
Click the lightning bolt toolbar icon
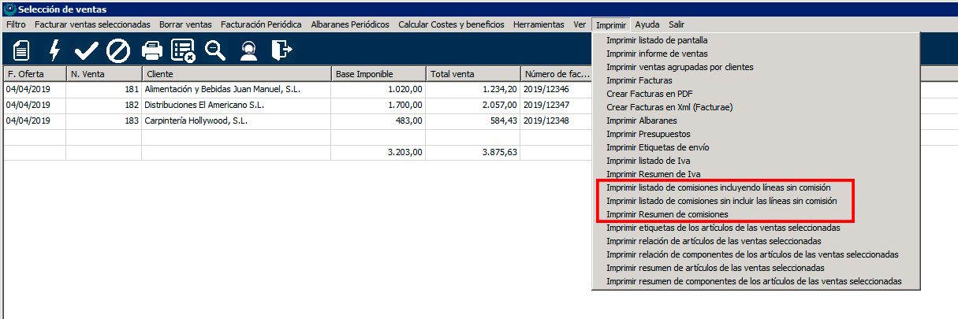point(54,51)
